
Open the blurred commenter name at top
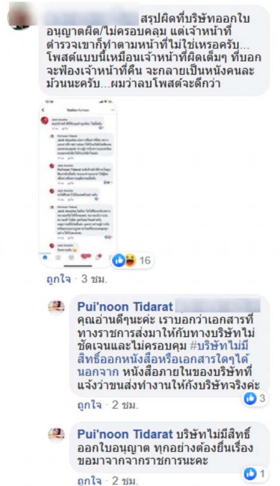click(x=91, y=18)
